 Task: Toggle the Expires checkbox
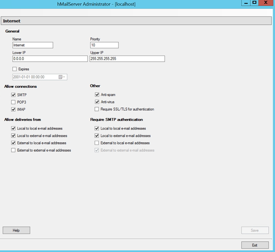[x=15, y=69]
